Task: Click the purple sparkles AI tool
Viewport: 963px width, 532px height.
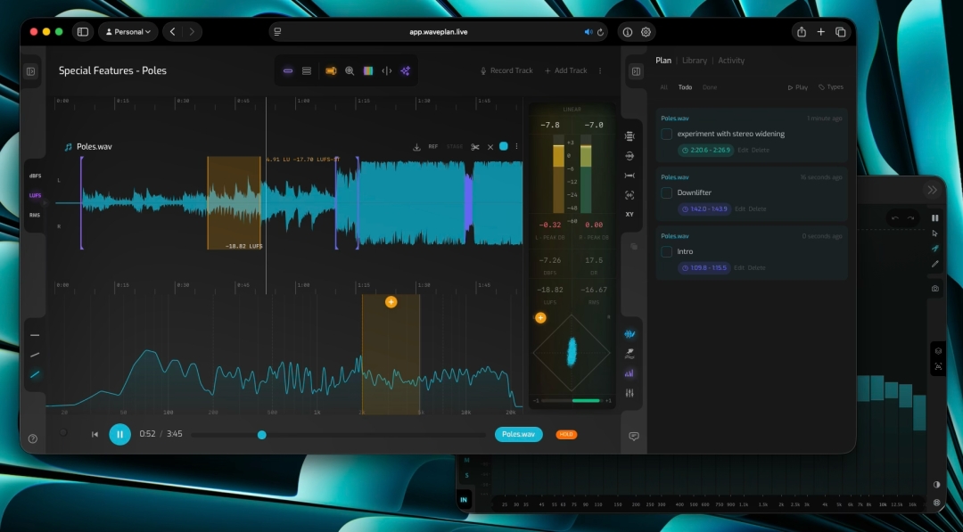Action: pyautogui.click(x=406, y=70)
